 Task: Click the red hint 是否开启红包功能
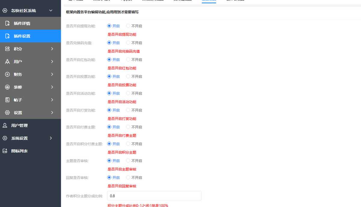[x=122, y=68]
